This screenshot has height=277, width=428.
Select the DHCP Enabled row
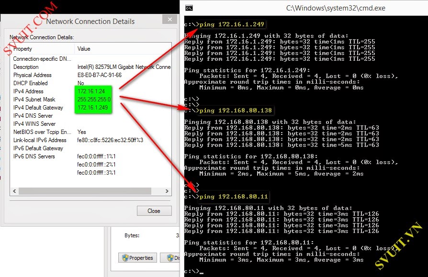coord(90,83)
